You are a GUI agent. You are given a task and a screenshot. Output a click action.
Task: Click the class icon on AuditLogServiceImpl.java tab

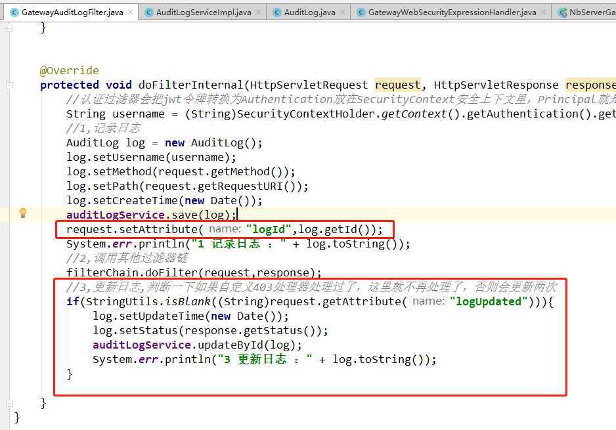(149, 12)
